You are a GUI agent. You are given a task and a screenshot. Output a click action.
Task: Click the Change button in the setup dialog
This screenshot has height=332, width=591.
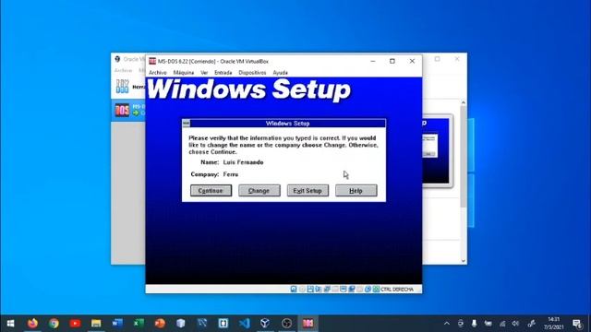(x=259, y=191)
